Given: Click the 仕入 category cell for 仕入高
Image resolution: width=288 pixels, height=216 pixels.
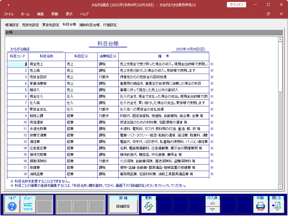Looking at the screenshot, I should point(81,103).
